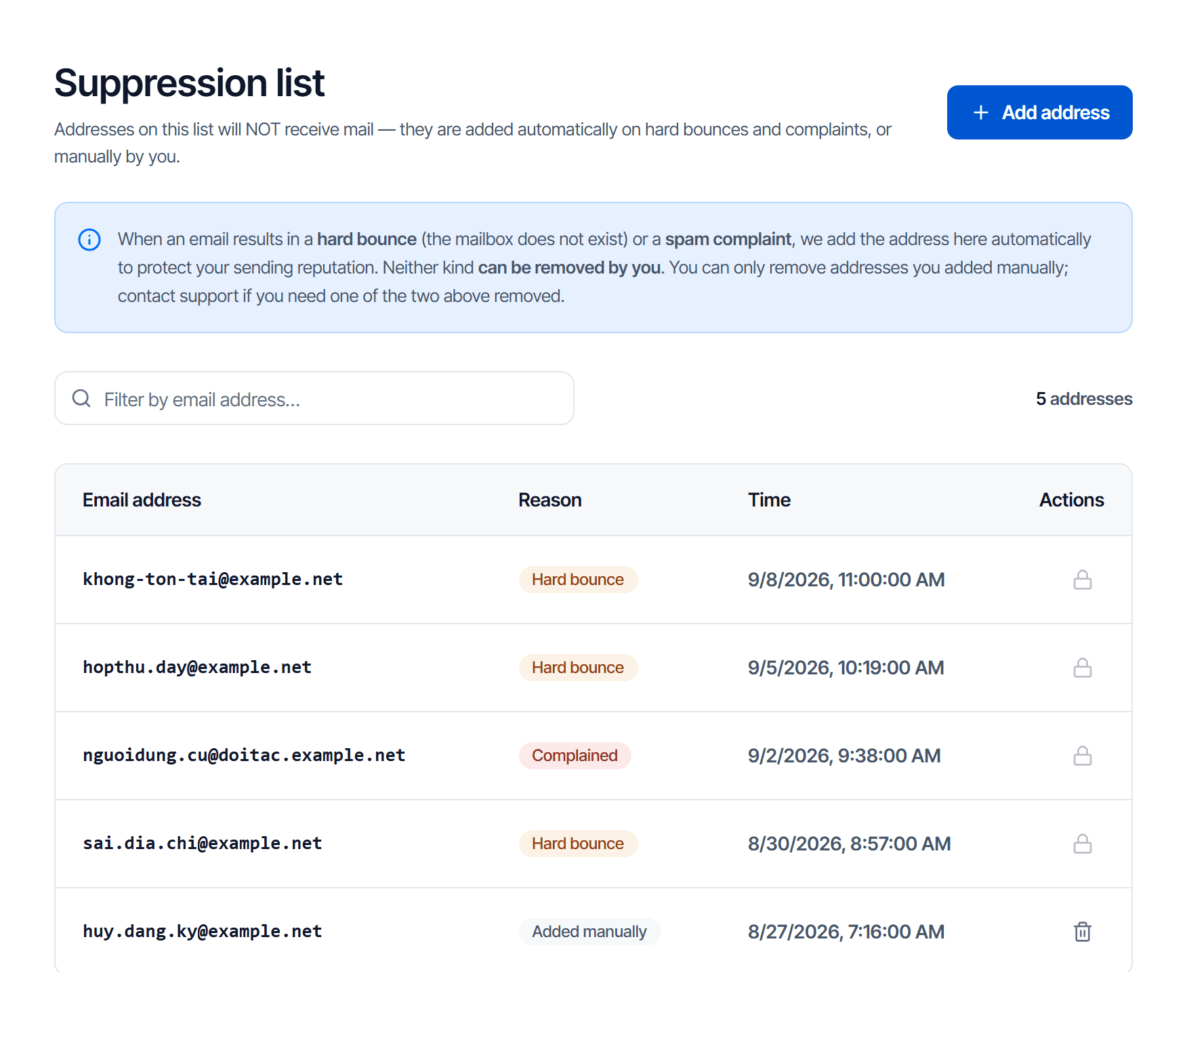Click lock icon for hopthu.day@example.net
Screen dimensions: 1187x1038
point(1083,668)
